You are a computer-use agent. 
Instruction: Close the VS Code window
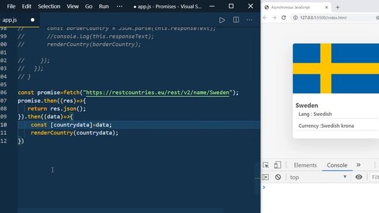[x=250, y=7]
